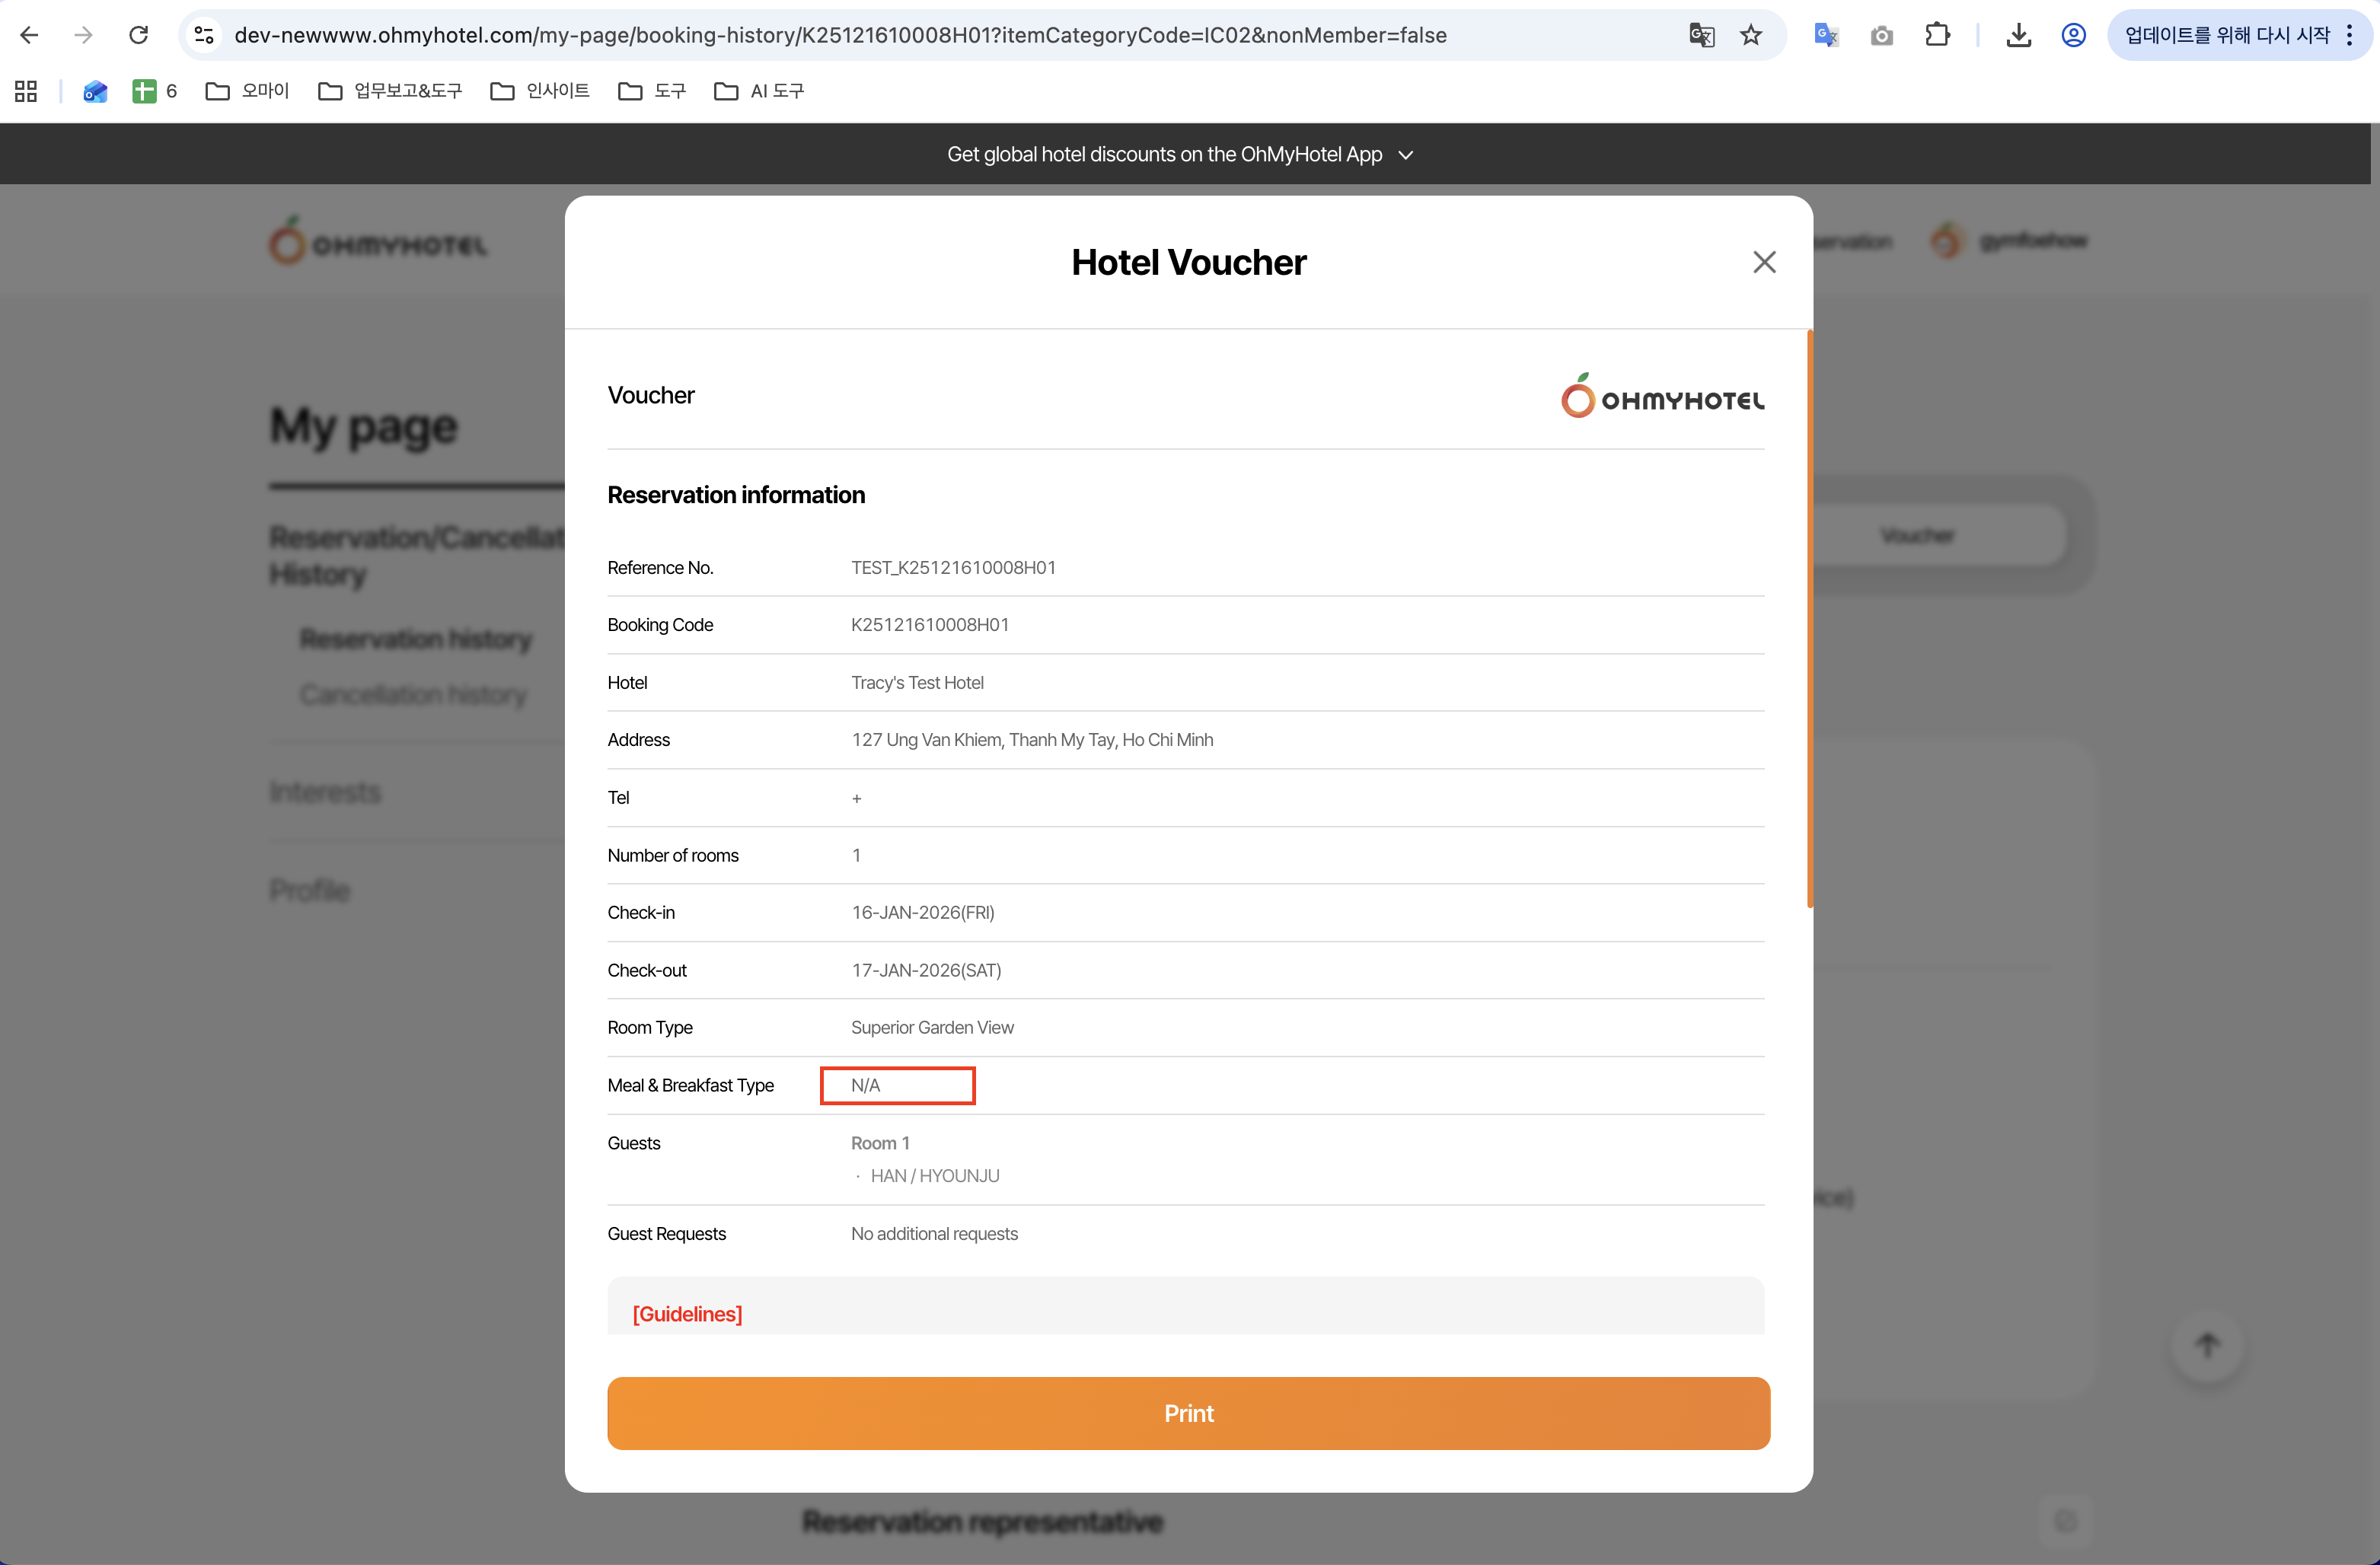The image size is (2380, 1565).
Task: Click the voucher dialog orange scrollbar
Action: (1809, 618)
